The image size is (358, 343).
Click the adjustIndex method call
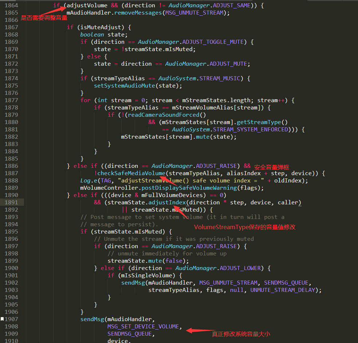[167, 203]
